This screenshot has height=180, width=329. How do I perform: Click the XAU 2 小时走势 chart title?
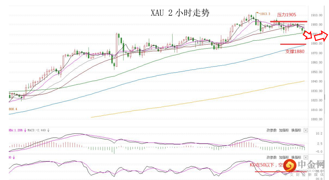point(180,13)
